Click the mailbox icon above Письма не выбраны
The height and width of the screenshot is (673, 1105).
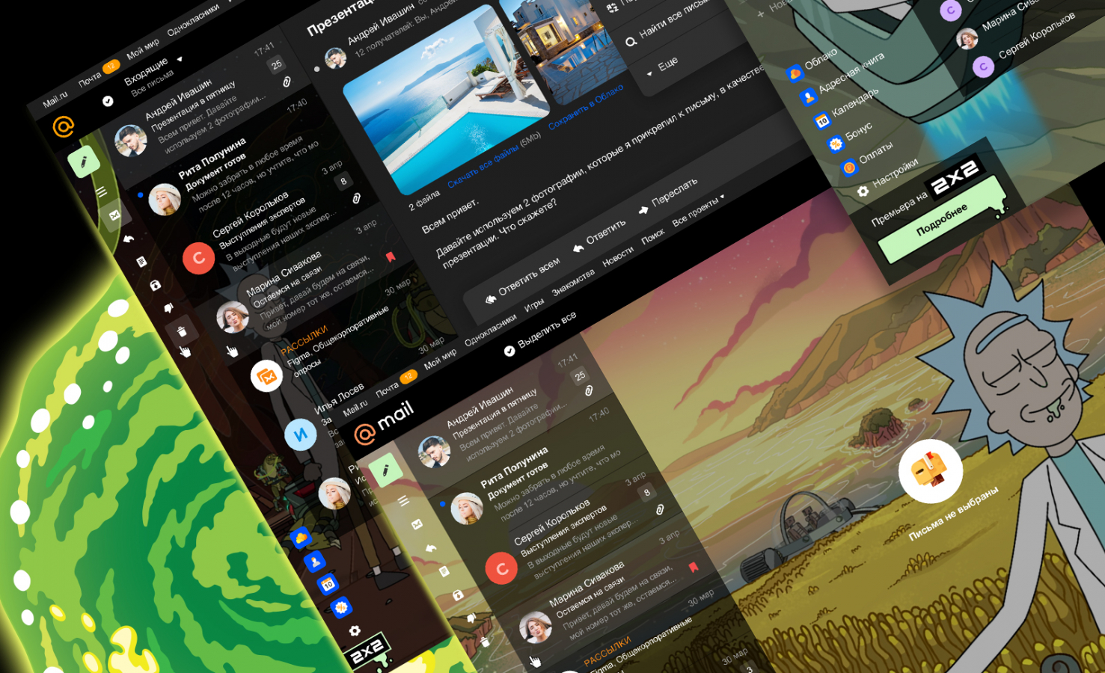tap(930, 471)
